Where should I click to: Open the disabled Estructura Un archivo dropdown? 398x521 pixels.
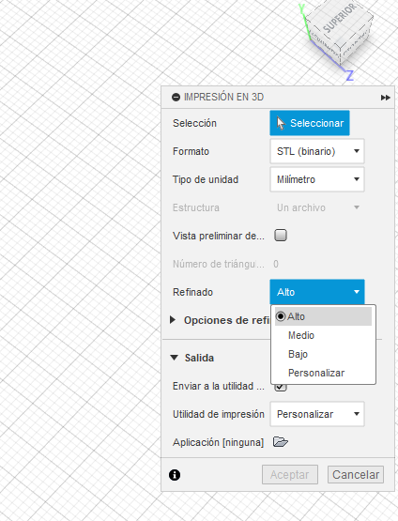tap(317, 207)
